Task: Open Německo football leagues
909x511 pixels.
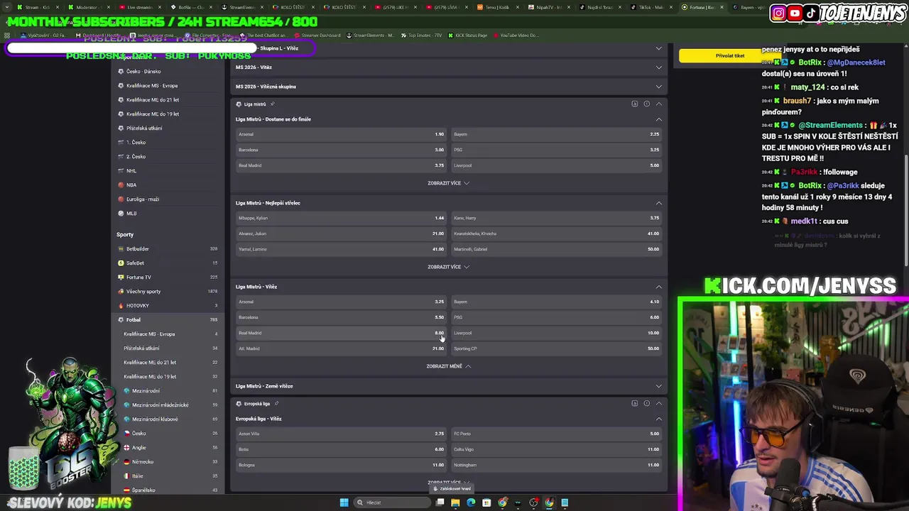Action: click(x=168, y=462)
